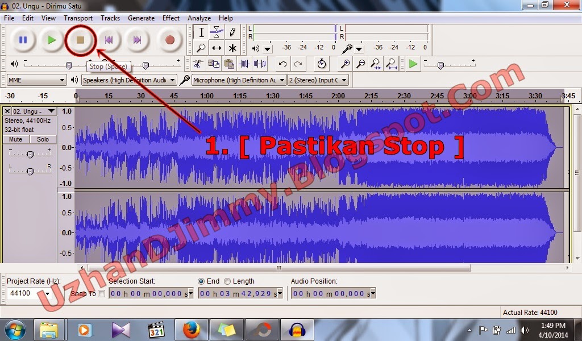Screen dimensions: 582x341
Task: Click the Copy icon in edit toolbar
Action: click(214, 64)
